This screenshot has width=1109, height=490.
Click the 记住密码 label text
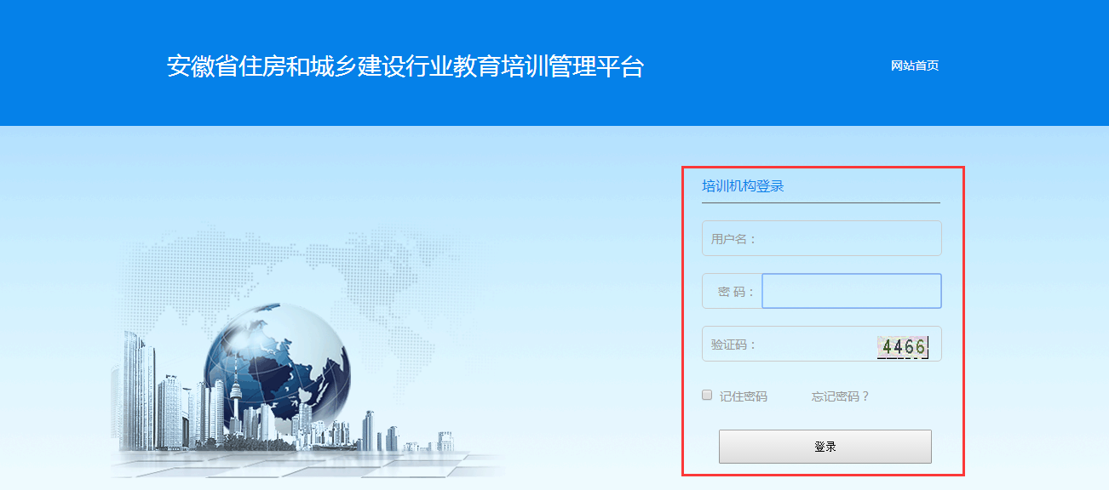tap(744, 396)
